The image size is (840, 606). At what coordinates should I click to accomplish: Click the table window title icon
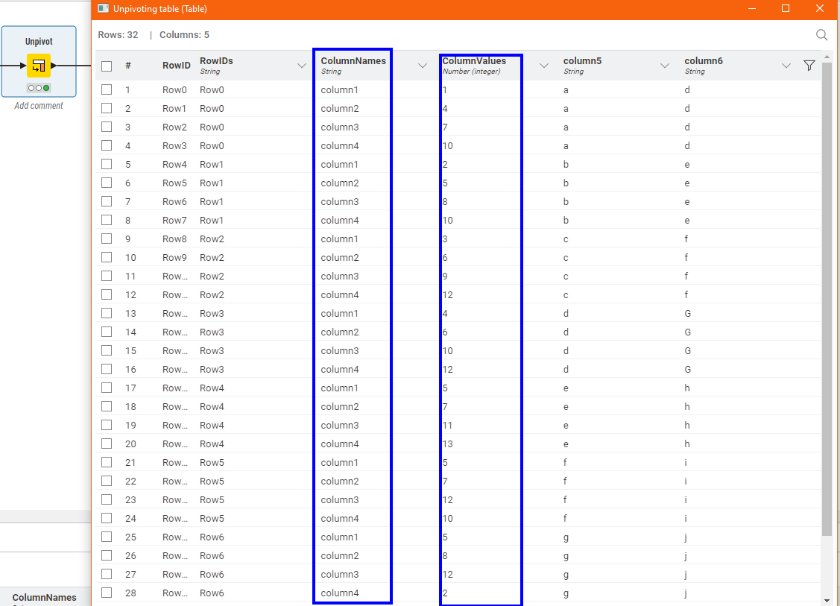click(104, 9)
